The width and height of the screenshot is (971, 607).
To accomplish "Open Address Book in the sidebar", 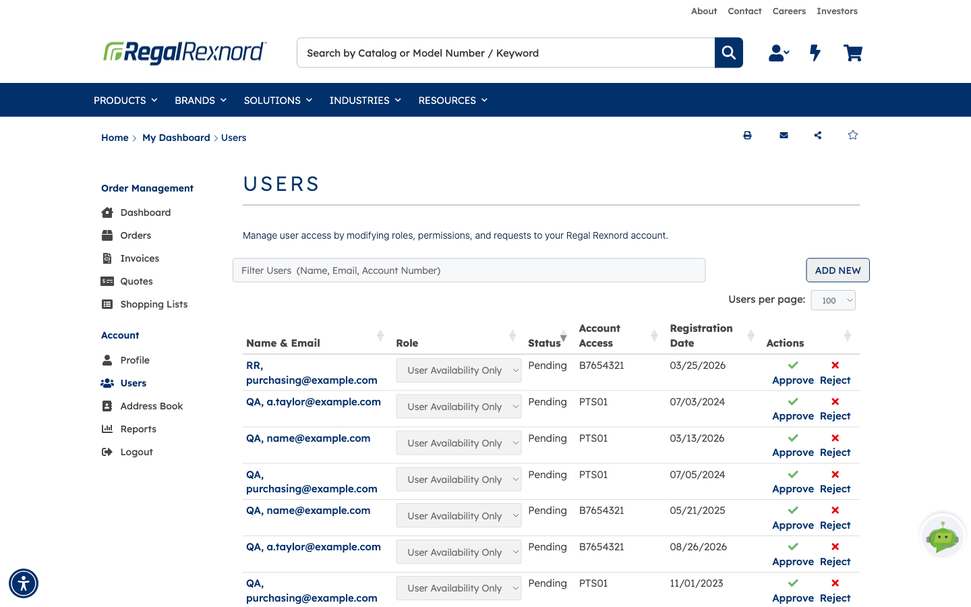I will tap(152, 406).
